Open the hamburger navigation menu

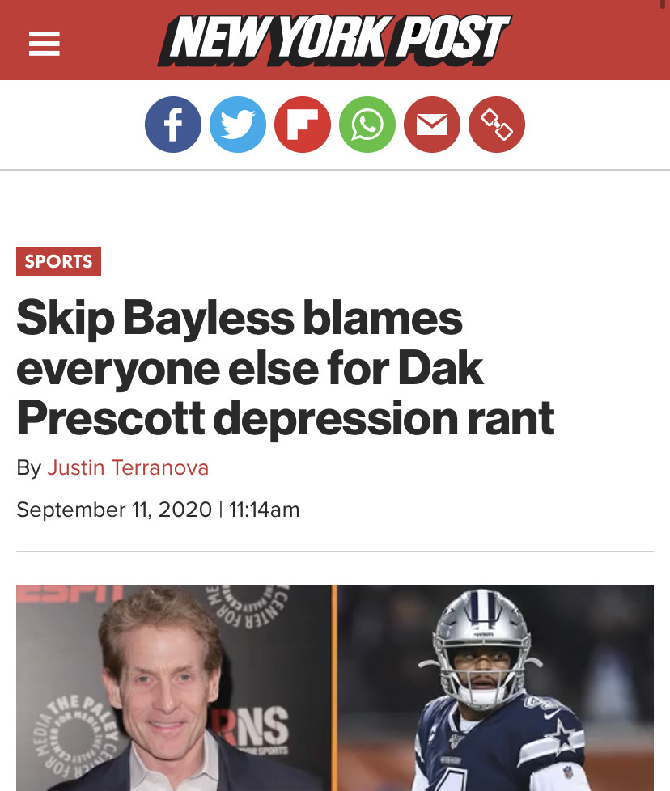click(45, 44)
